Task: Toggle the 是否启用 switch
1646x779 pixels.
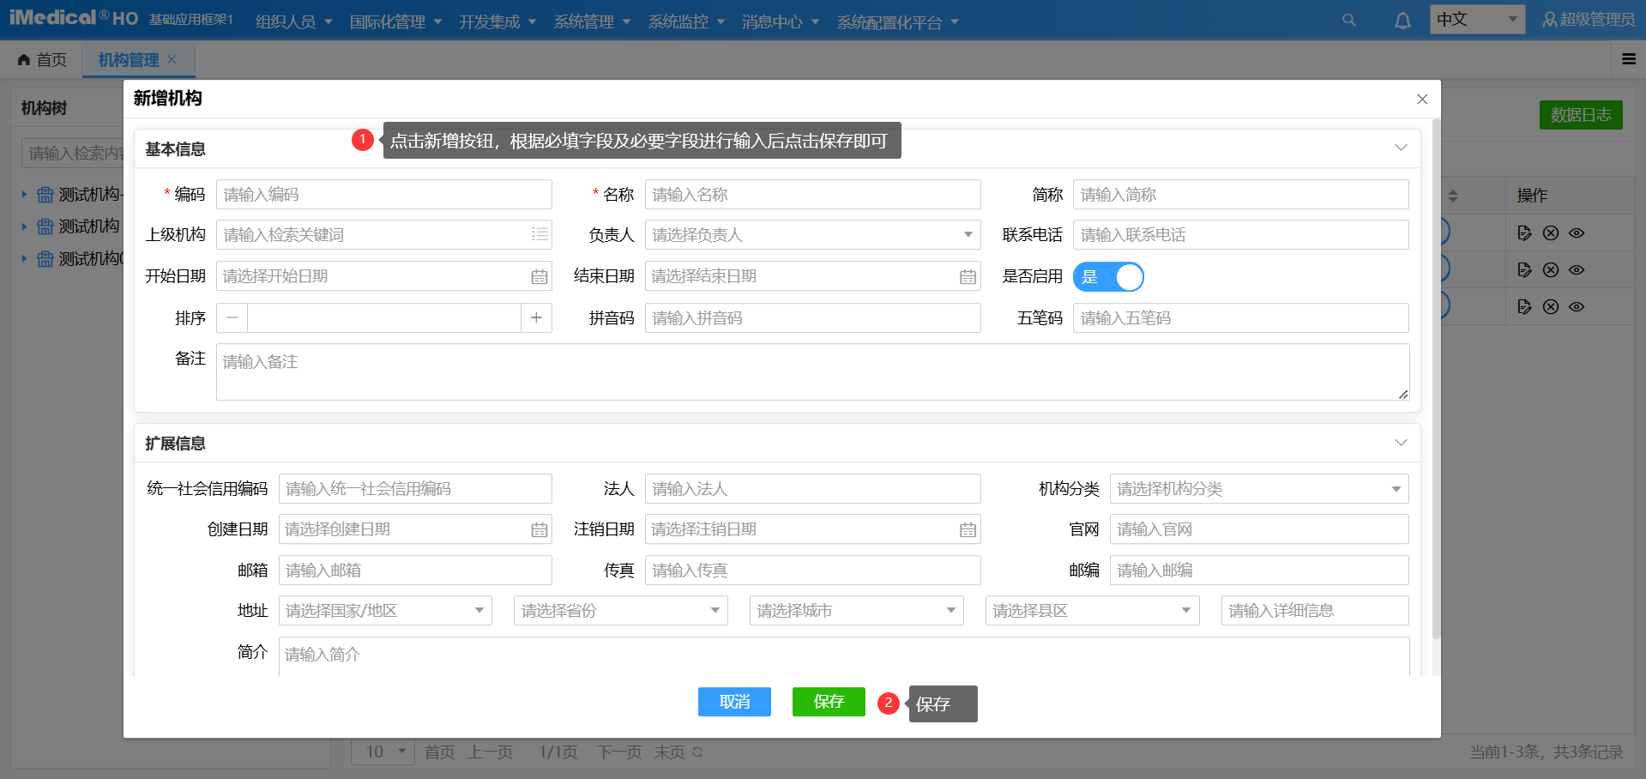Action: pyautogui.click(x=1108, y=276)
